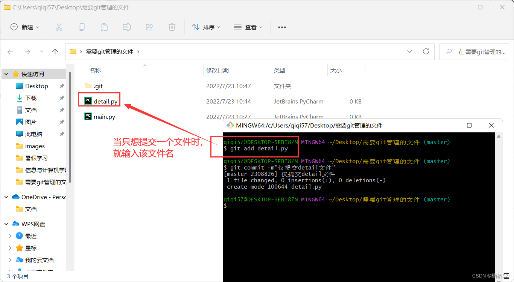This screenshot has width=514, height=282.
Task: Expand the 我的云文档 tree node
Action: [10, 260]
